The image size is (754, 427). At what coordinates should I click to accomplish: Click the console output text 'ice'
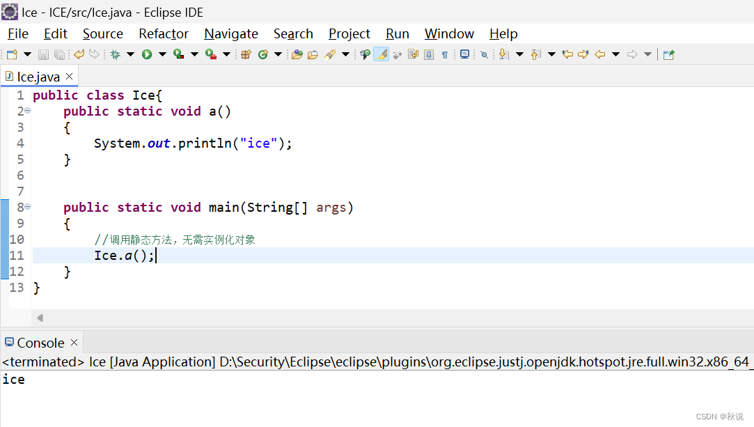[13, 380]
